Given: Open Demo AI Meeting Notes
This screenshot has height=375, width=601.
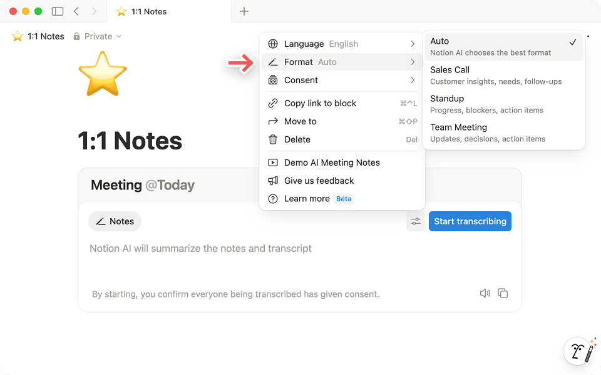Looking at the screenshot, I should 332,162.
